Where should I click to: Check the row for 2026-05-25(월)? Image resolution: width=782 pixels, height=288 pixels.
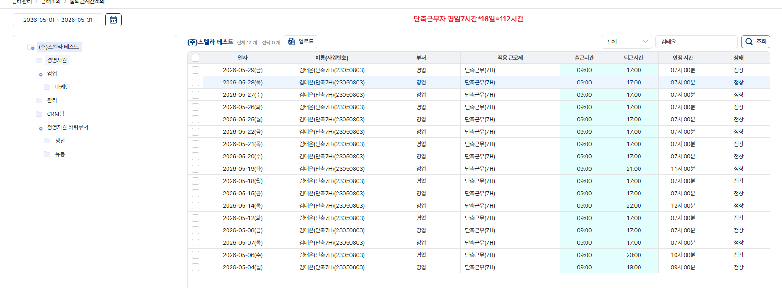[195, 119]
